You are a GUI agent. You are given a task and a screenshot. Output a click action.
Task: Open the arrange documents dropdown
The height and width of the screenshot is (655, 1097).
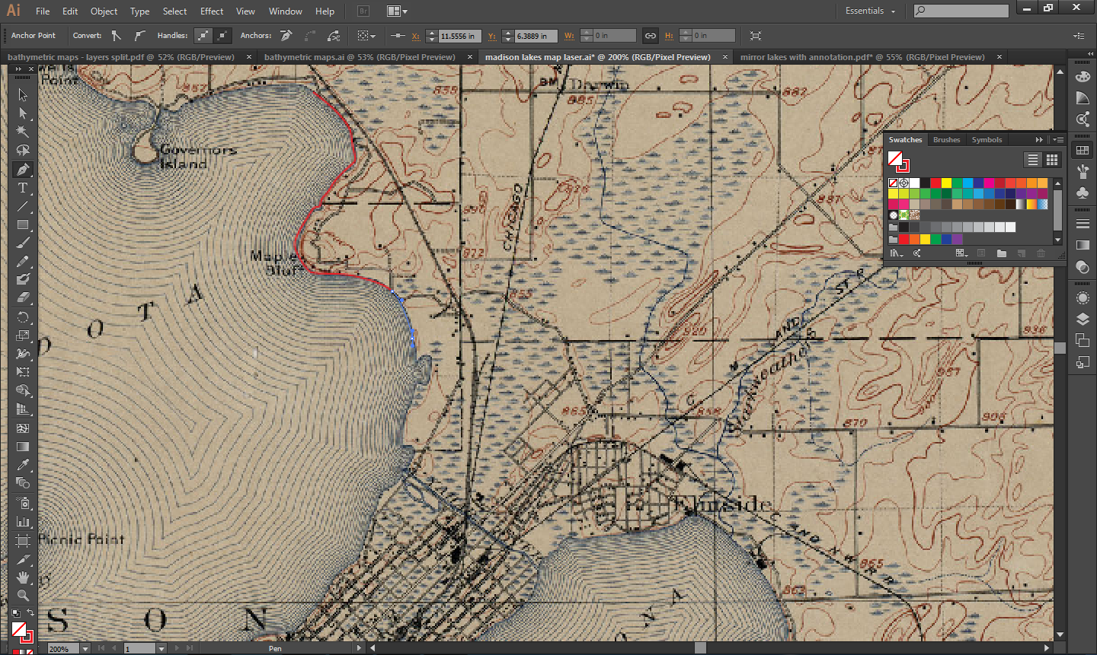pos(397,11)
